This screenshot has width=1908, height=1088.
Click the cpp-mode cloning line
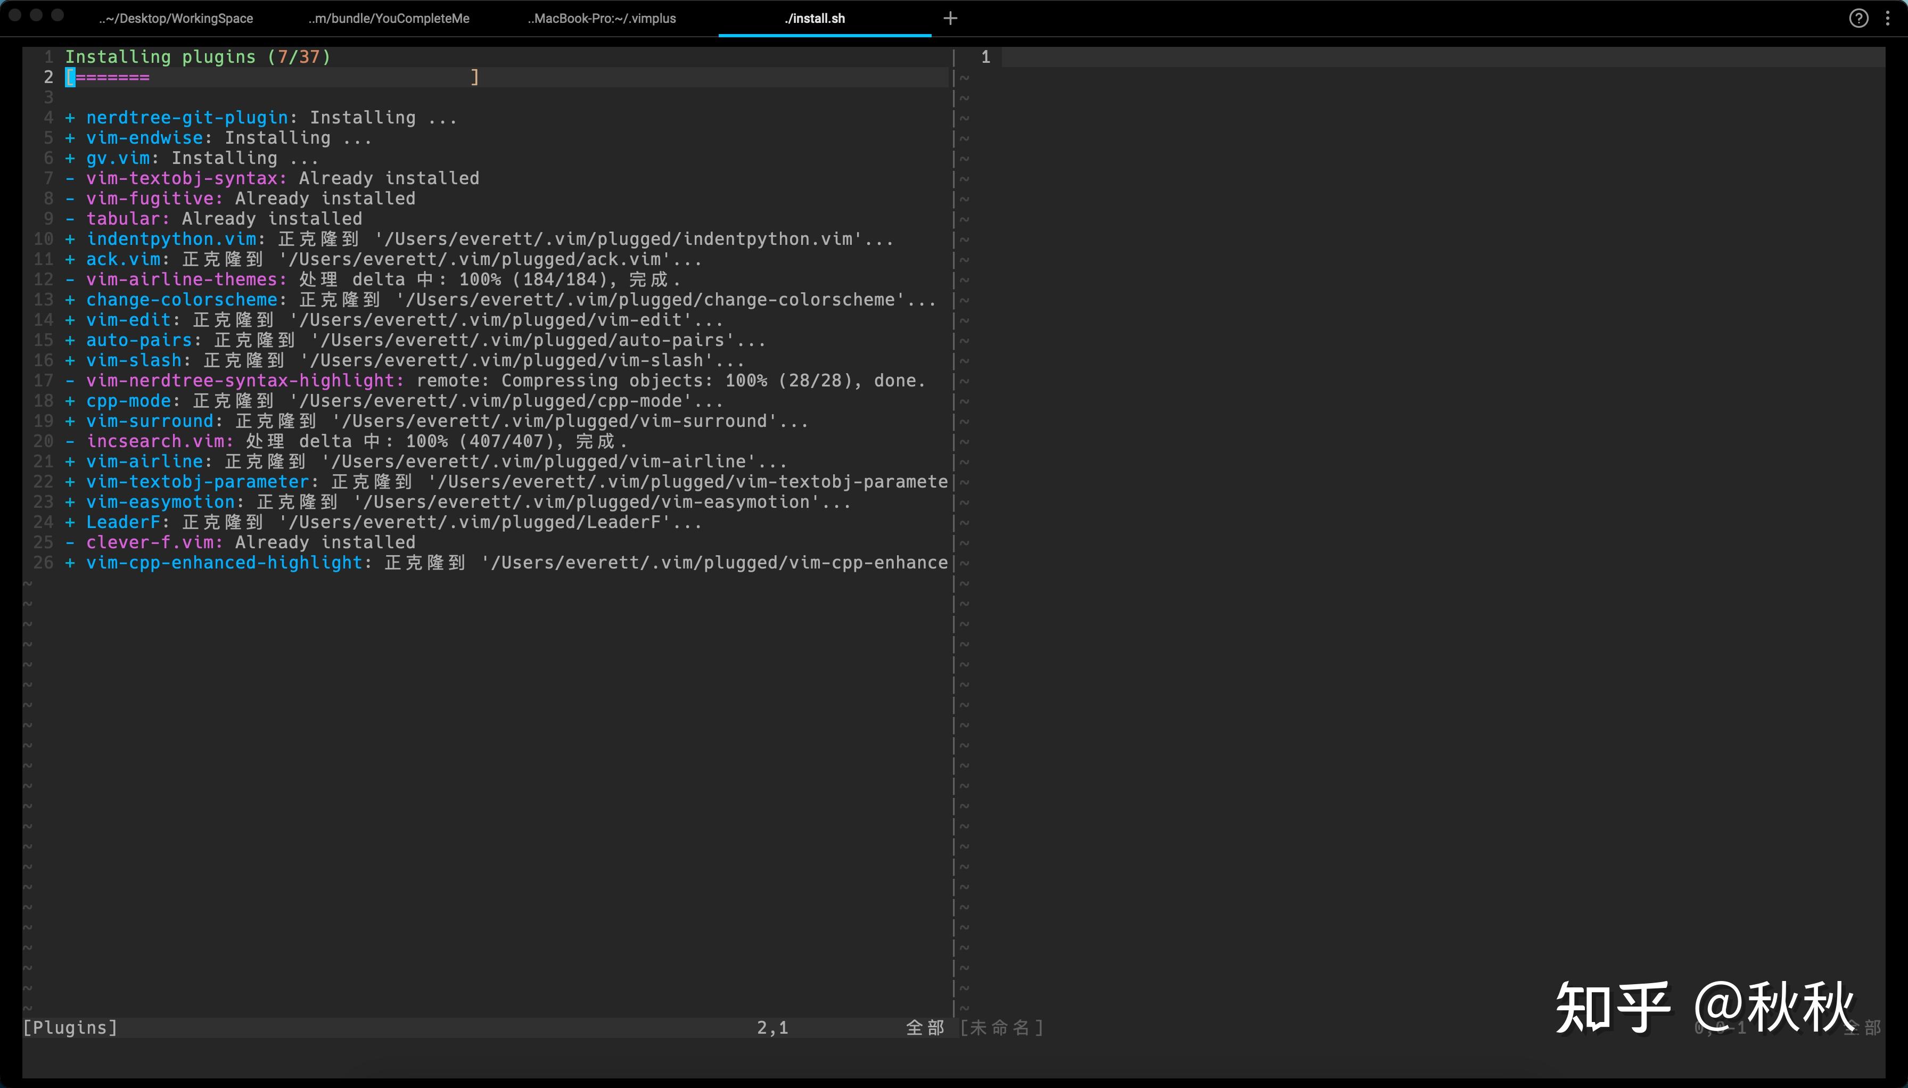pos(394,400)
